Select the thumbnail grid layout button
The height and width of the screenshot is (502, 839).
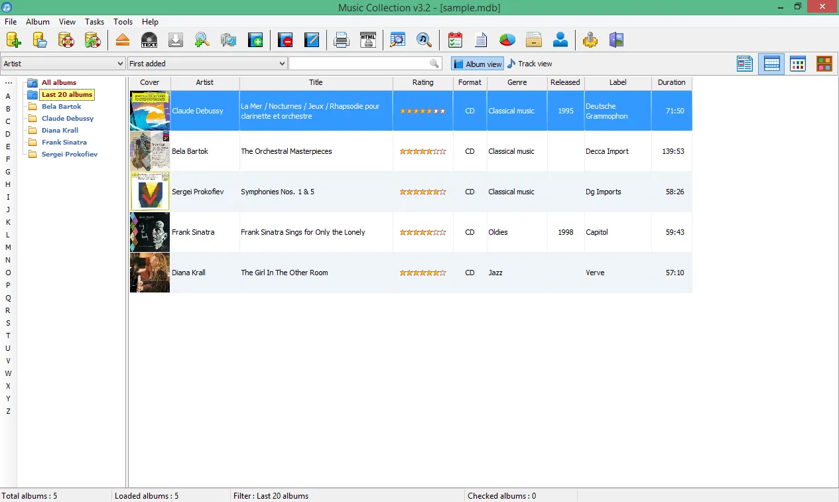[x=798, y=64]
